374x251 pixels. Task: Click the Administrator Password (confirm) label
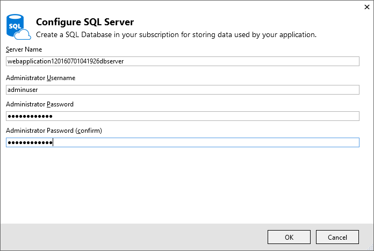[x=54, y=131]
